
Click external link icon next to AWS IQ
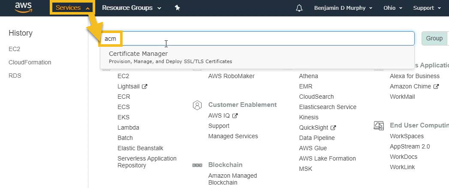click(x=235, y=116)
